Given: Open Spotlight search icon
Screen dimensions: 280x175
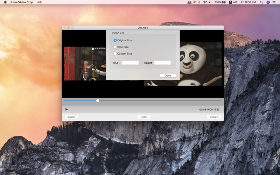Looking at the screenshot, I should [x=261, y=2].
